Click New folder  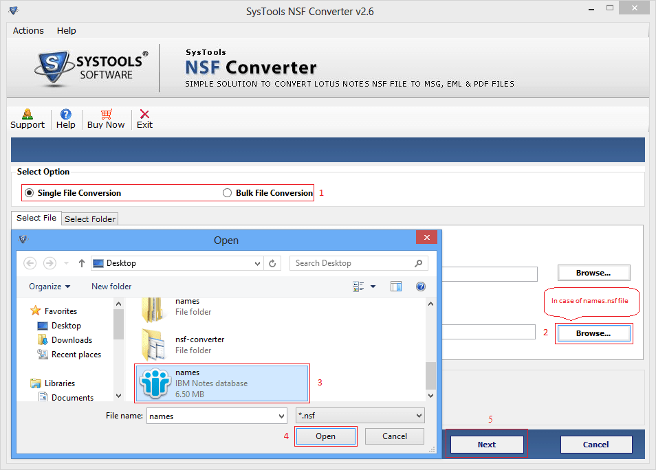point(111,287)
